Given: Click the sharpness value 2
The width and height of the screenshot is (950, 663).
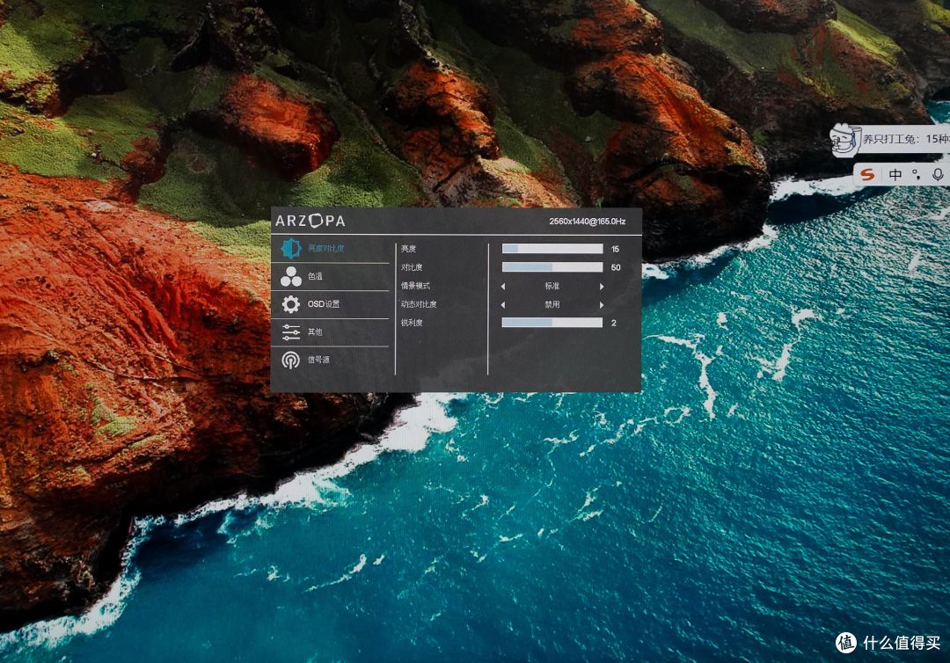Looking at the screenshot, I should [614, 323].
